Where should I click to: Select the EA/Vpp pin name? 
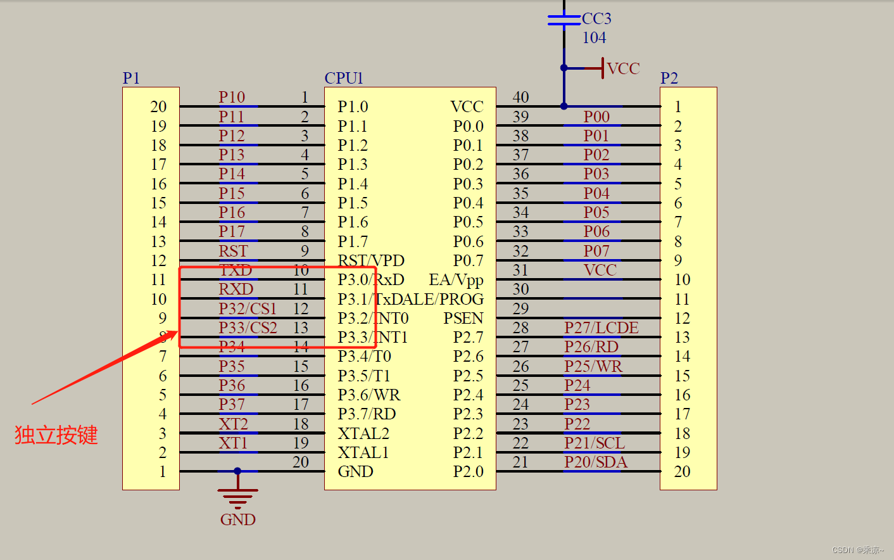tap(456, 280)
